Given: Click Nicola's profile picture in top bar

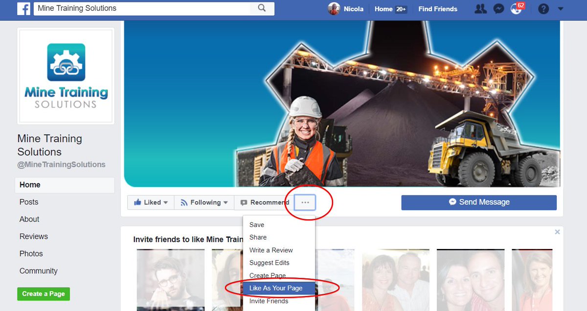Looking at the screenshot, I should [x=334, y=9].
